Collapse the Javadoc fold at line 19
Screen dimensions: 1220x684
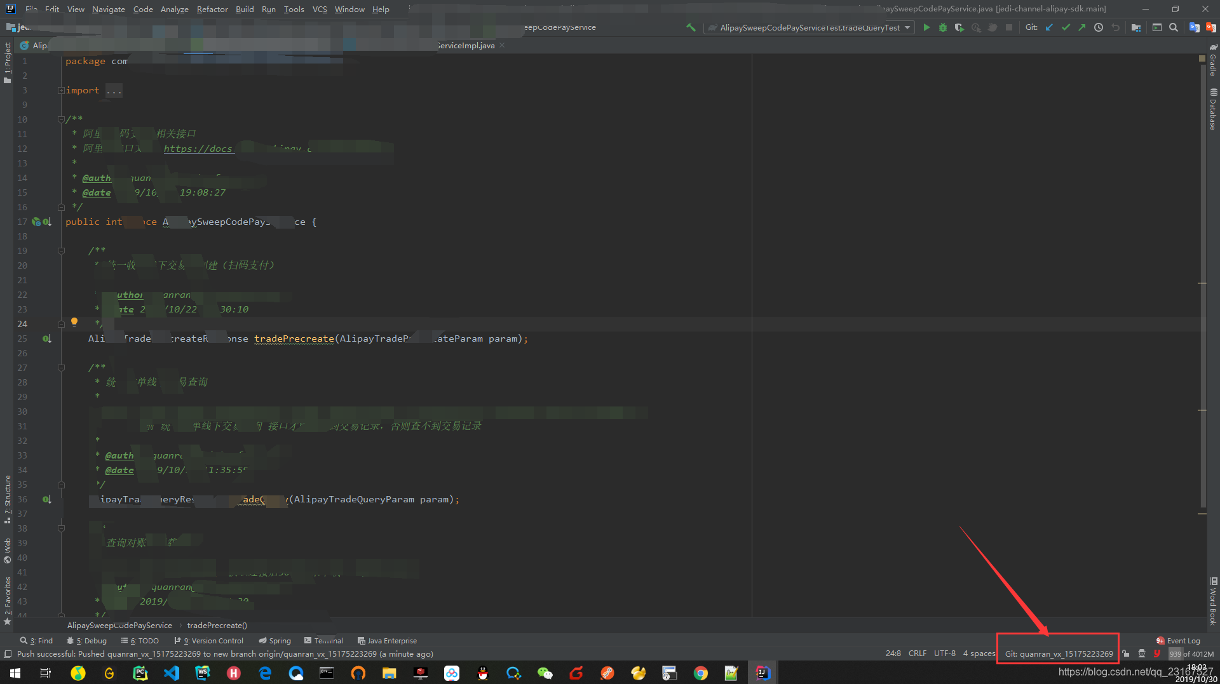pos(61,251)
